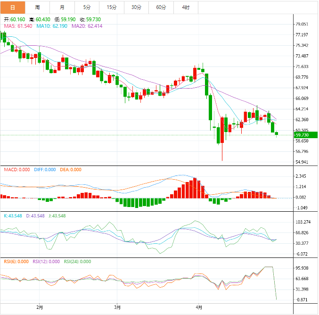
Task: Open the 4时 timeframe tab
Action: 186,8
